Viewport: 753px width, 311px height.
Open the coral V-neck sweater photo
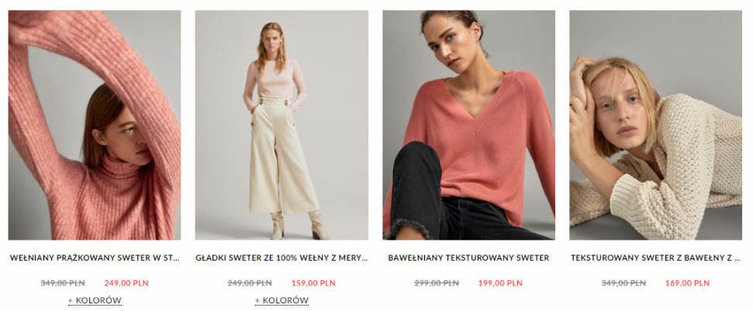pos(468,125)
